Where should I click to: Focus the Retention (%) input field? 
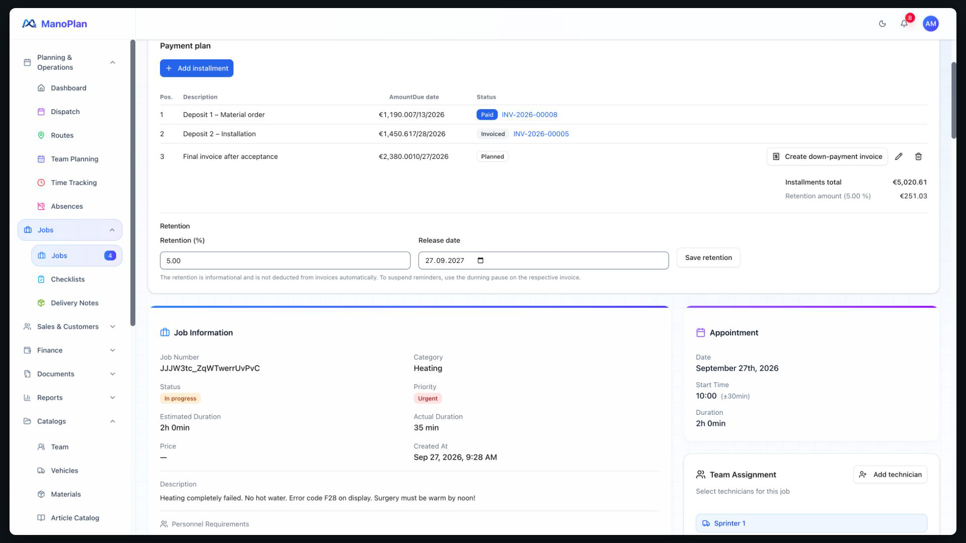(285, 260)
